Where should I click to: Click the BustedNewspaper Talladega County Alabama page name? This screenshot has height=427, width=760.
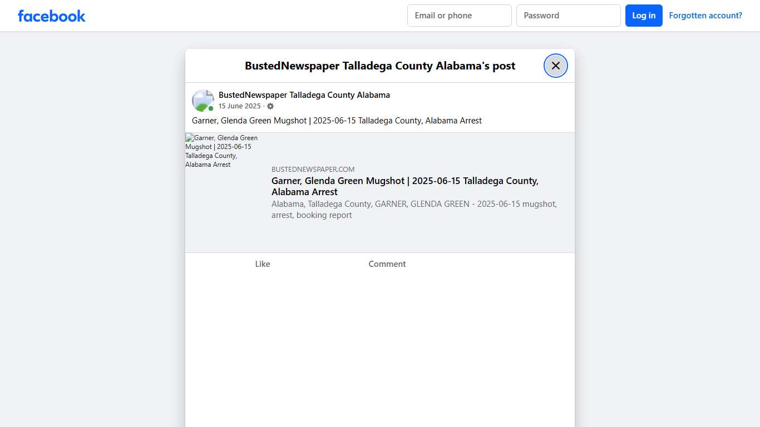[304, 95]
